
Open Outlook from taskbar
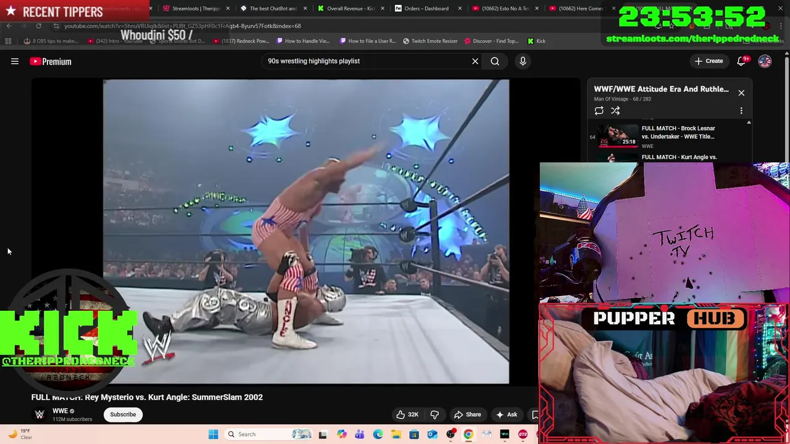point(432,434)
